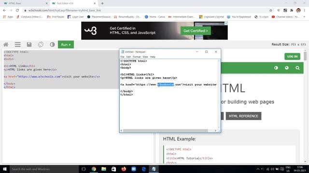309x173 pixels.
Task: Expand the system tray hidden icons chevron
Action: coord(258,169)
